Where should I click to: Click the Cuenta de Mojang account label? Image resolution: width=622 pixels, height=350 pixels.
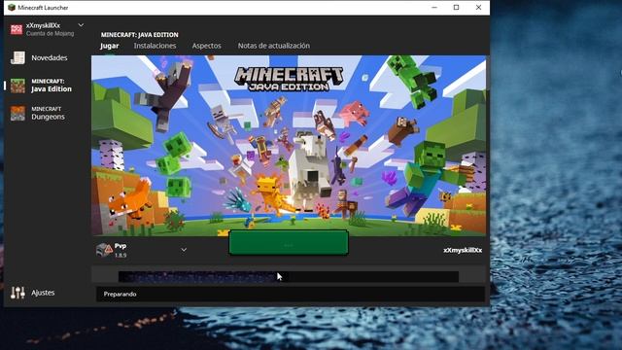click(50, 34)
